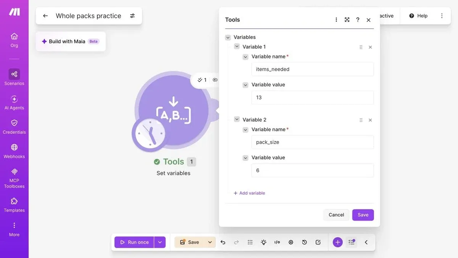458x258 pixels.
Task: Save the scenario from toolbar
Action: tap(190, 242)
